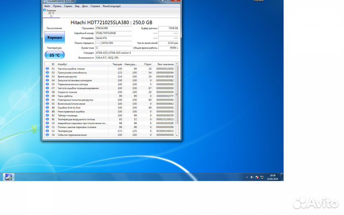Open the Вид menu
Viewport: 344px width, 215px height.
[x=77, y=6]
